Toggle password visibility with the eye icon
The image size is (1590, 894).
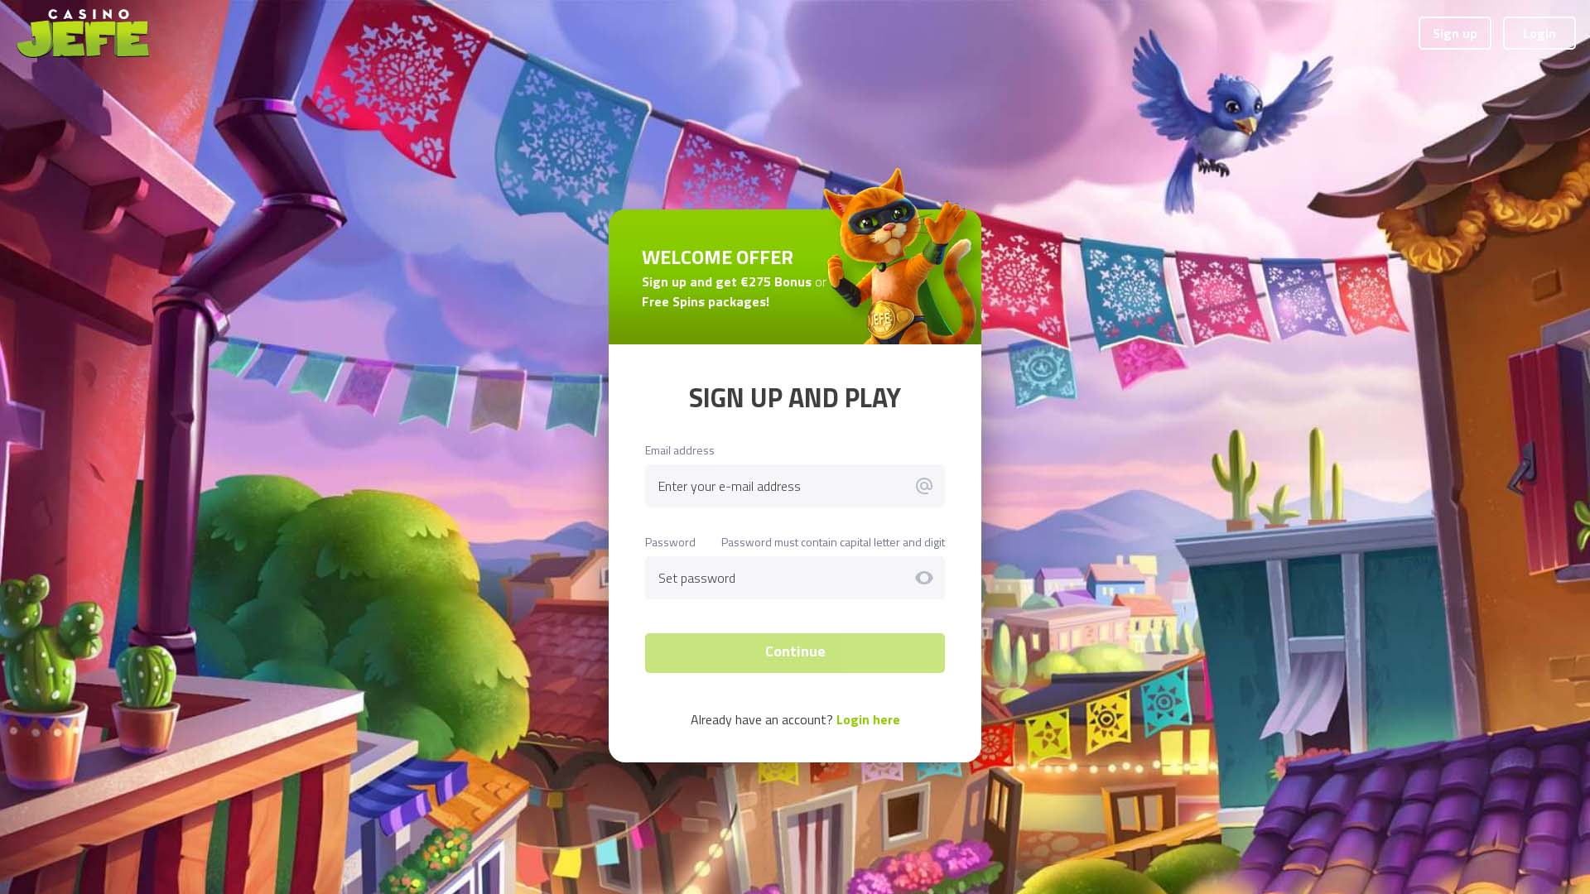pos(924,578)
